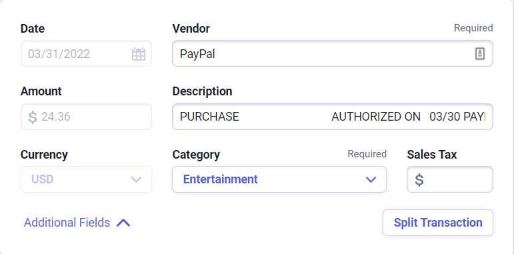Viewport: 514px width, 254px height.
Task: Click the dollar sign icon in Sales Tax field
Action: pyautogui.click(x=419, y=180)
